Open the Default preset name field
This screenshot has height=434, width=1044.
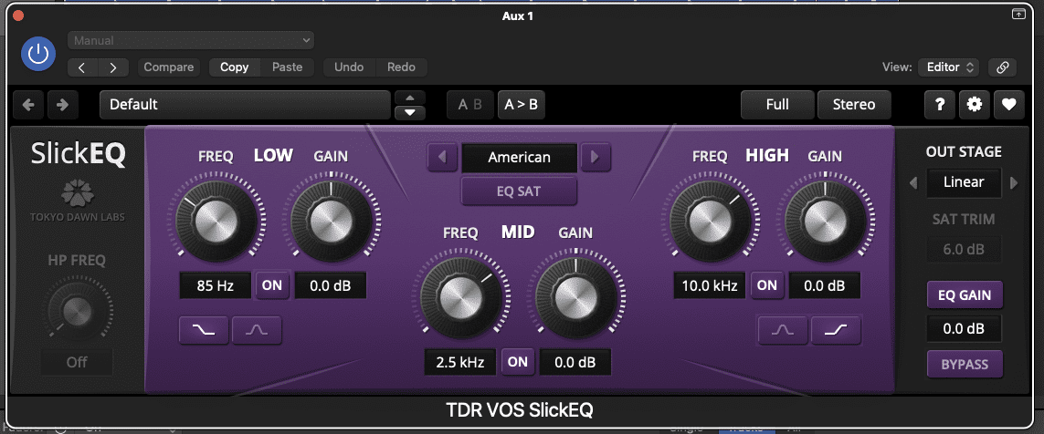pyautogui.click(x=245, y=104)
